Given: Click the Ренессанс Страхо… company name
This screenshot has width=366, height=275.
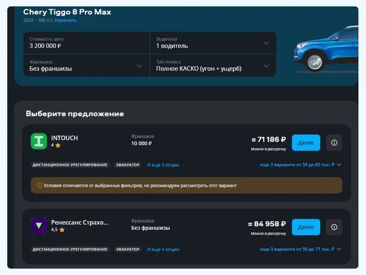Looking at the screenshot, I should click(80, 222).
